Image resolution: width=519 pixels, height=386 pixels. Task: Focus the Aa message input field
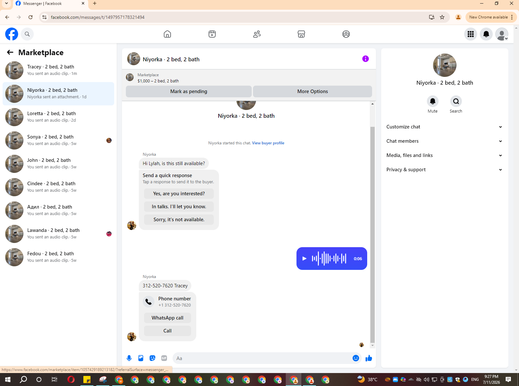tap(263, 358)
